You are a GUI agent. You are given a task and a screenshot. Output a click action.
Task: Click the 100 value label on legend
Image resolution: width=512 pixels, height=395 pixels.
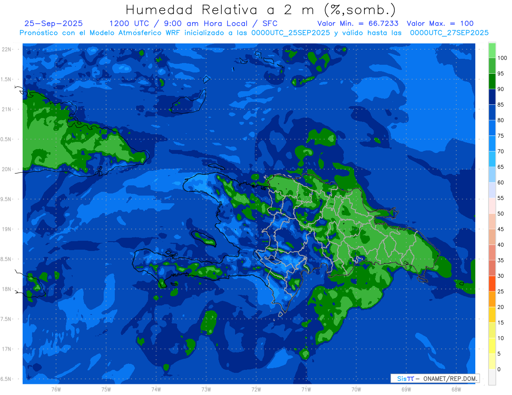point(502,58)
